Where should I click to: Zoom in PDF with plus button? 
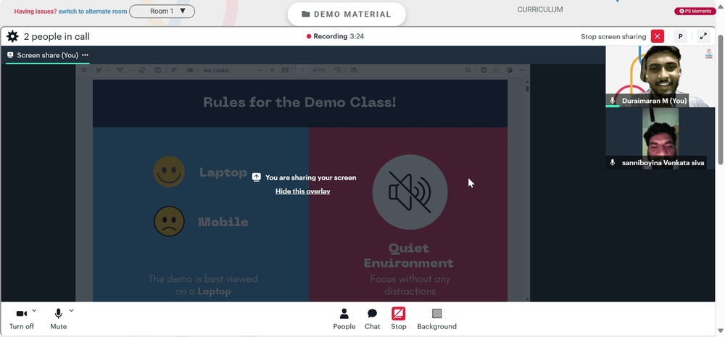[272, 70]
